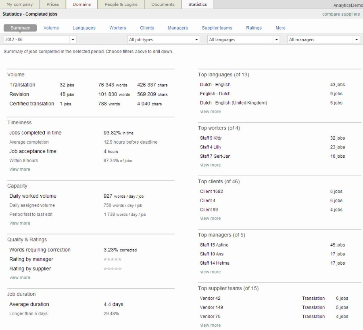The image size is (363, 330).
Task: Open the More statistics sub-tab
Action: (280, 28)
